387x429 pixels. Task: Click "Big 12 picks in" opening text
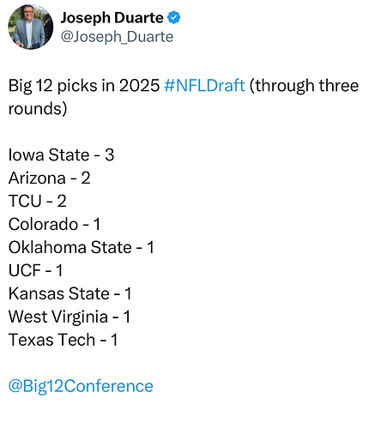pyautogui.click(x=62, y=86)
